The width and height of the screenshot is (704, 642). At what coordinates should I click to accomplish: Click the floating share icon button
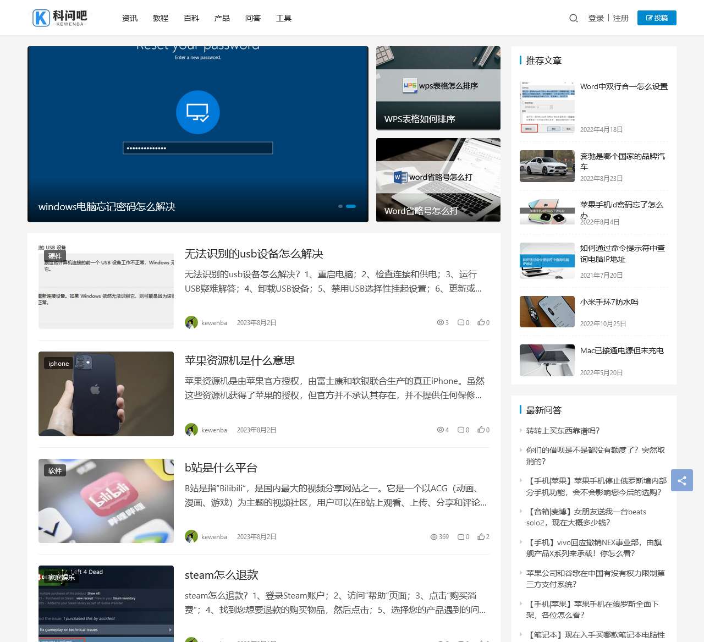tap(682, 480)
